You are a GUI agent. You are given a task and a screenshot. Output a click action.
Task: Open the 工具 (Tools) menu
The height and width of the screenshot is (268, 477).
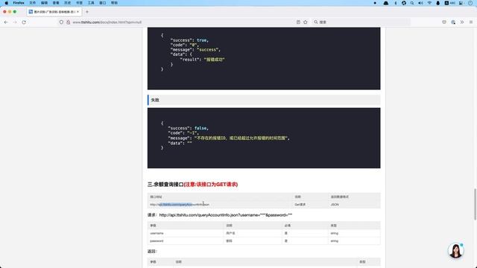coord(91,3)
